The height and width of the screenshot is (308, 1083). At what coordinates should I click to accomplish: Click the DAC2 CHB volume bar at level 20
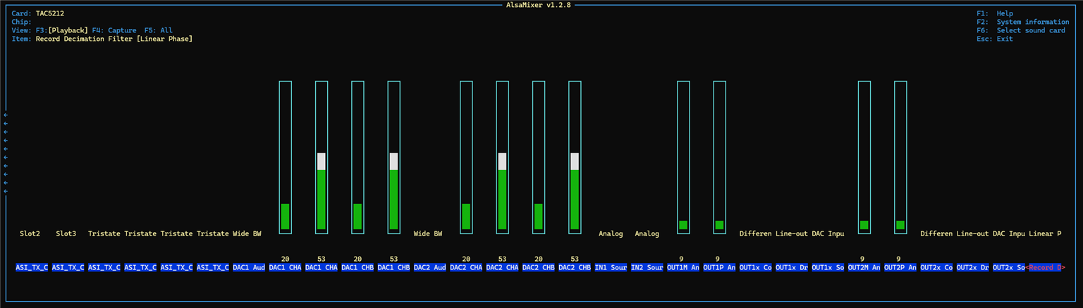pyautogui.click(x=538, y=156)
